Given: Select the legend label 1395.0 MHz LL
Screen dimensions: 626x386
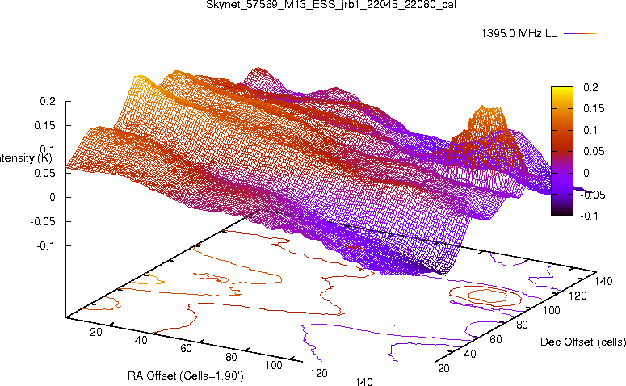Looking at the screenshot, I should (519, 34).
